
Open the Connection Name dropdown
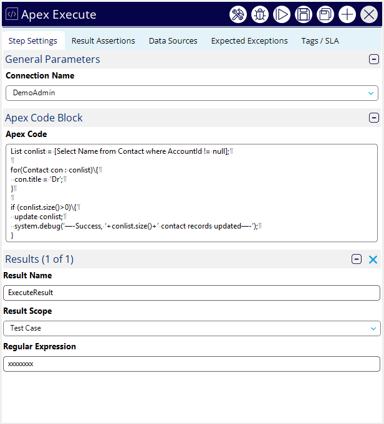(192, 93)
